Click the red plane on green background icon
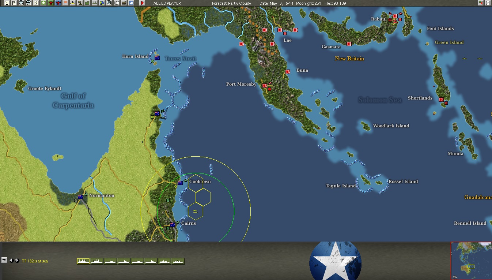The image size is (492, 280). pyautogui.click(x=51, y=3)
